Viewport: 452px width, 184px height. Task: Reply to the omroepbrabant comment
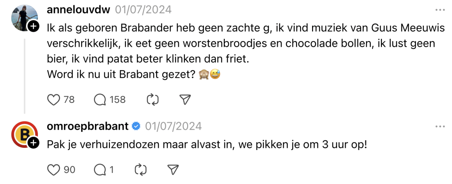pyautogui.click(x=101, y=169)
